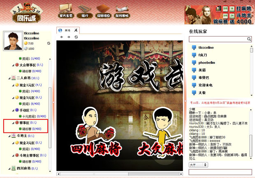Click the game page horizontal scrollbar left arrow

point(58,174)
